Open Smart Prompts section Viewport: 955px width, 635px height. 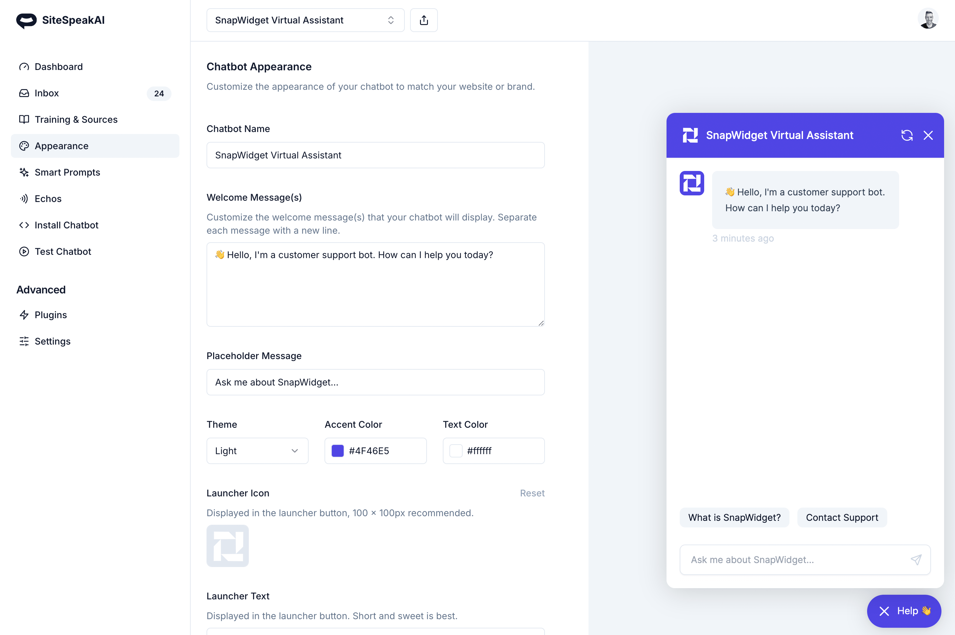tap(67, 172)
